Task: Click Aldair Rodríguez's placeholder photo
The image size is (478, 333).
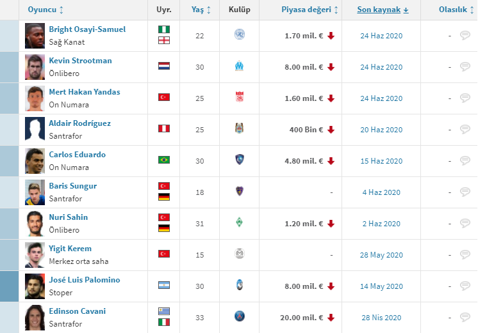Action: tap(35, 129)
